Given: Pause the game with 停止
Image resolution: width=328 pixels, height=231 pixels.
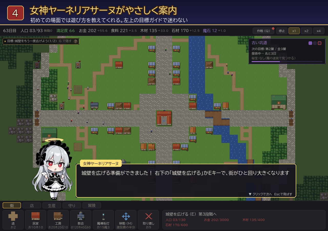Looking at the screenshot, I should [282, 31].
